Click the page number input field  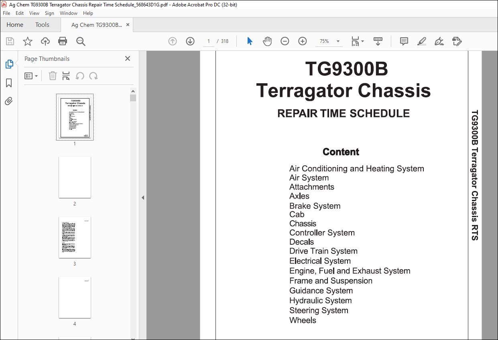tap(208, 41)
